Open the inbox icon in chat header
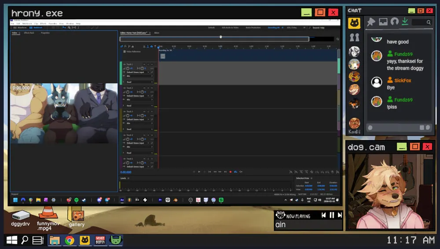Image resolution: width=440 pixels, height=249 pixels. 383,22
